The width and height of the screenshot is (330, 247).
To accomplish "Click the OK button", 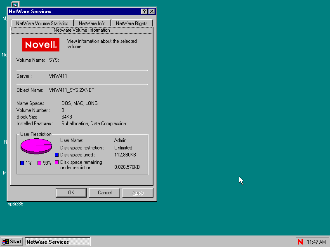I will (x=71, y=193).
